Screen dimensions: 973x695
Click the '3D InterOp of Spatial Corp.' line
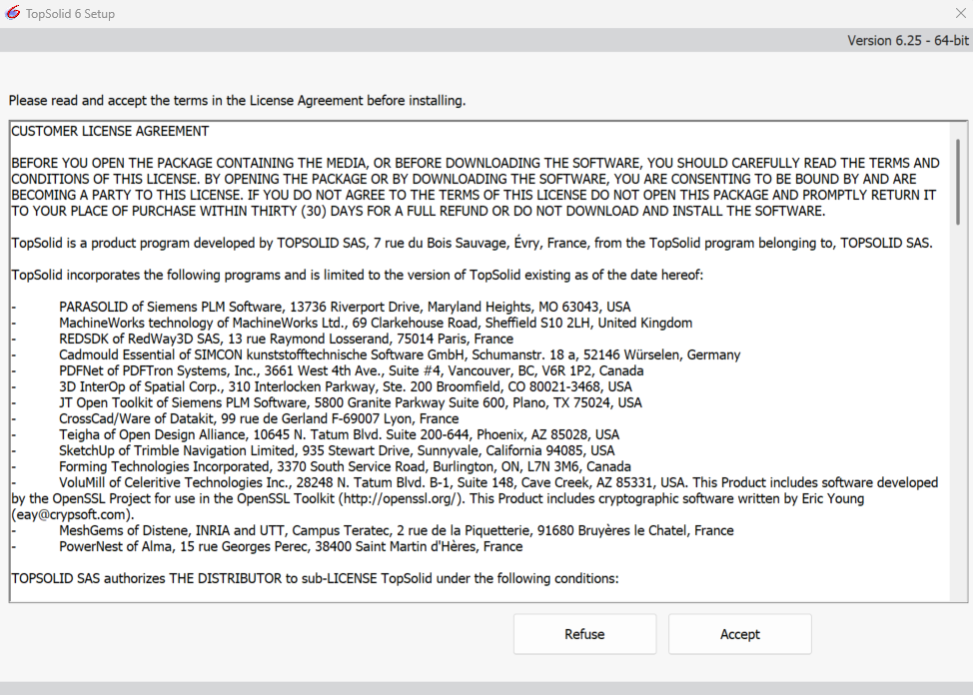(x=346, y=387)
